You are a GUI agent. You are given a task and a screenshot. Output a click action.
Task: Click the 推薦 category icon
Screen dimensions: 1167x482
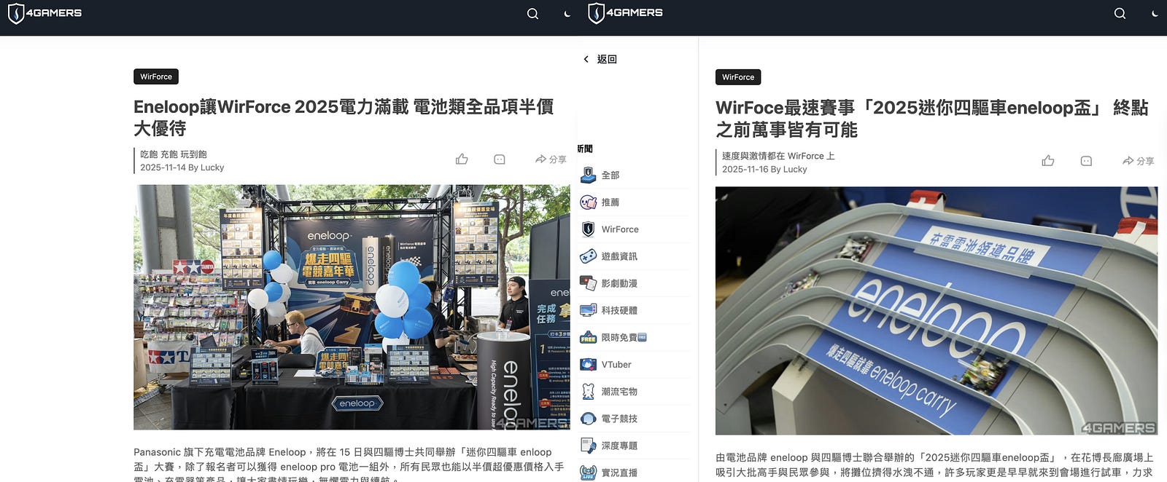588,202
